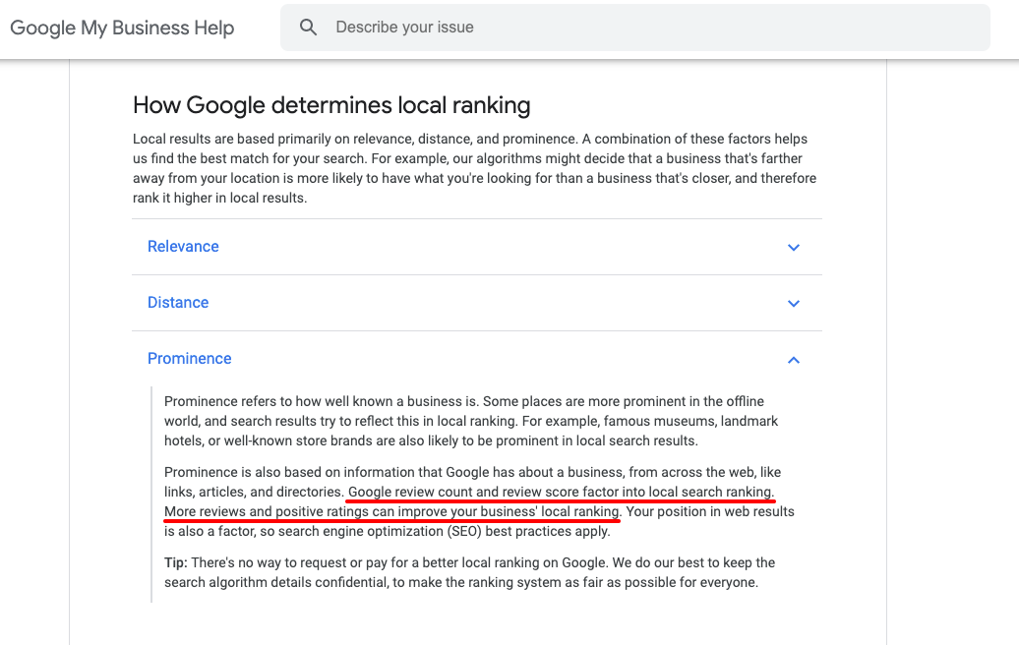The image size is (1019, 645).
Task: Click the Relevance section label
Action: [183, 247]
